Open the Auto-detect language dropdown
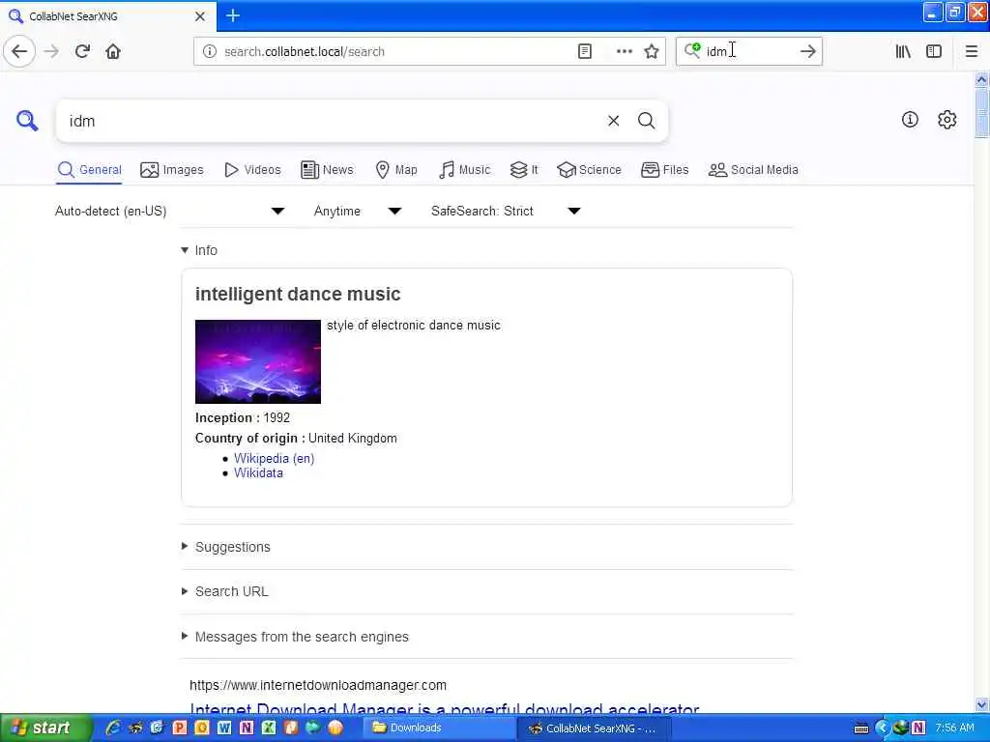This screenshot has width=990, height=742. [x=169, y=211]
